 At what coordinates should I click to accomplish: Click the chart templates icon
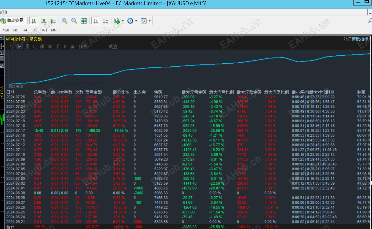(x=144, y=21)
